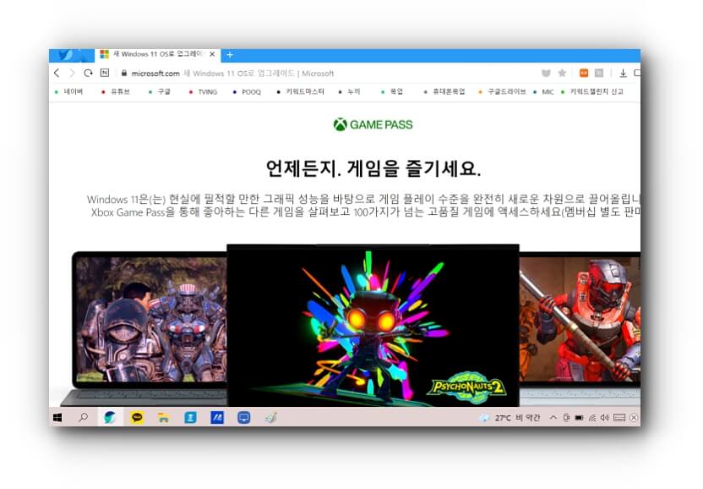The height and width of the screenshot is (489, 703).
Task: Open the 구글 bookmark
Action: click(x=160, y=91)
